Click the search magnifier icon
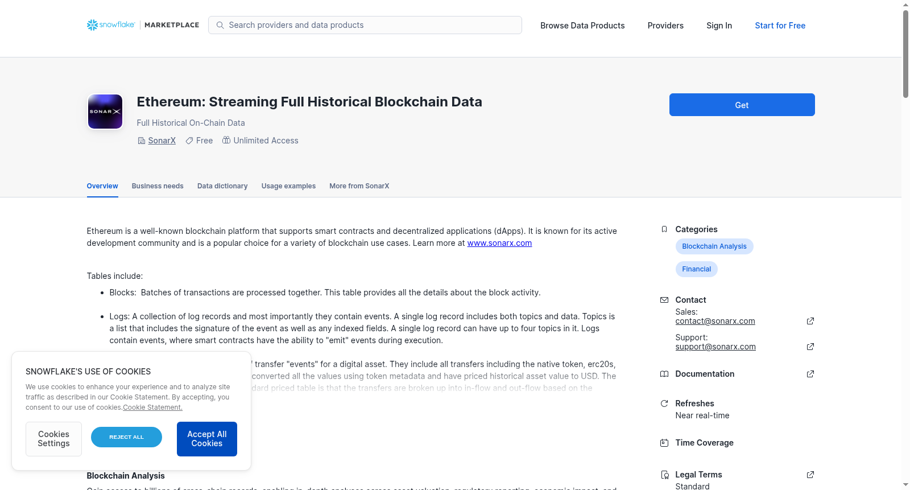910x490 pixels. pos(220,25)
